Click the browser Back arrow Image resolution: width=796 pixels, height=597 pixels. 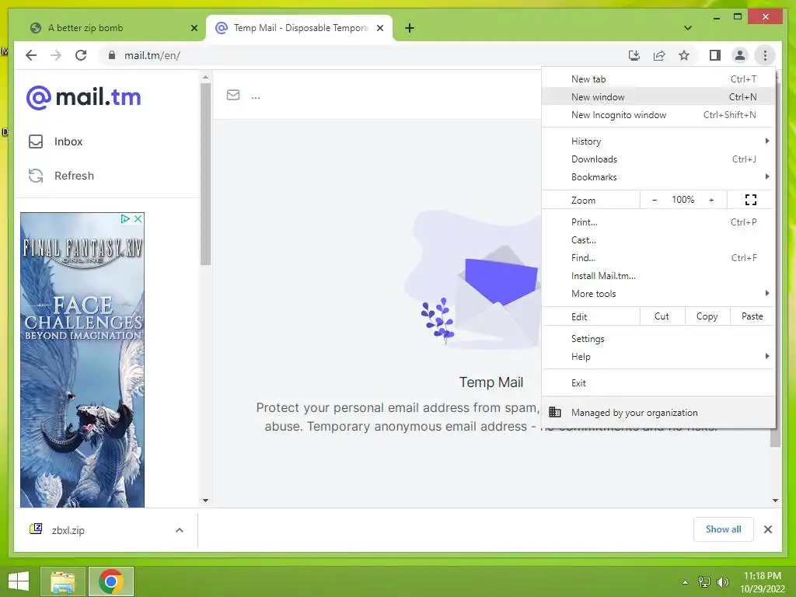pos(31,55)
